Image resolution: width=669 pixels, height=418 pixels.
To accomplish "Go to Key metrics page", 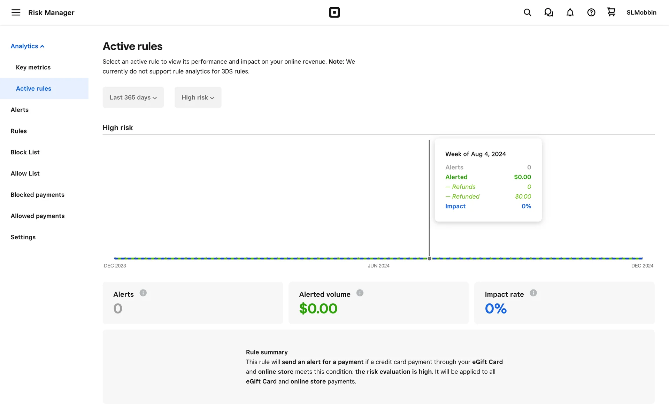I will (x=33, y=67).
